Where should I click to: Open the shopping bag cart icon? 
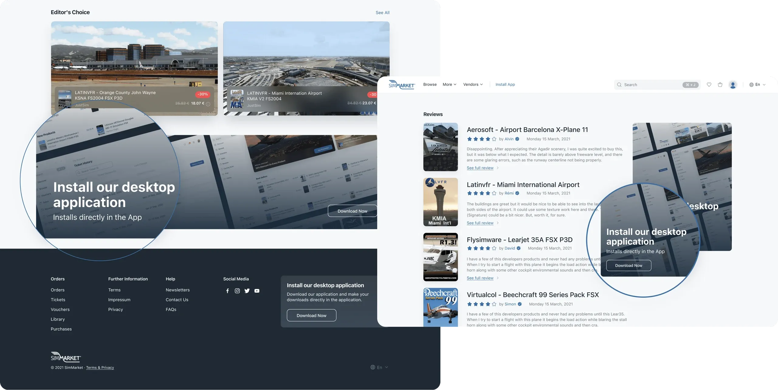pyautogui.click(x=720, y=85)
